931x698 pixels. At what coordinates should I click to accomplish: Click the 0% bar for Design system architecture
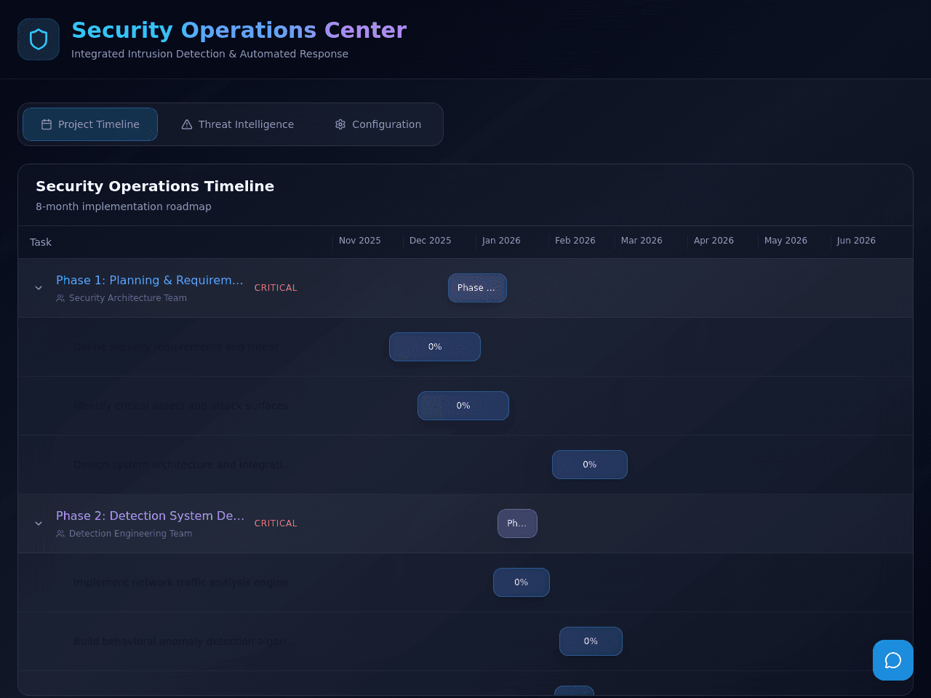point(590,465)
